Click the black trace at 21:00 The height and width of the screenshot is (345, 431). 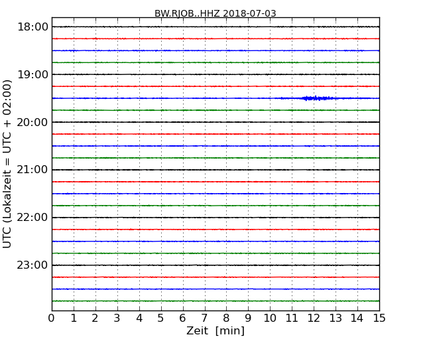[x=215, y=170]
